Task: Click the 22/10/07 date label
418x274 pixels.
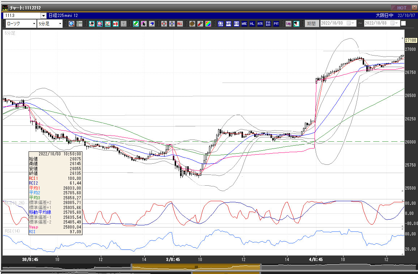Action: click(406, 16)
